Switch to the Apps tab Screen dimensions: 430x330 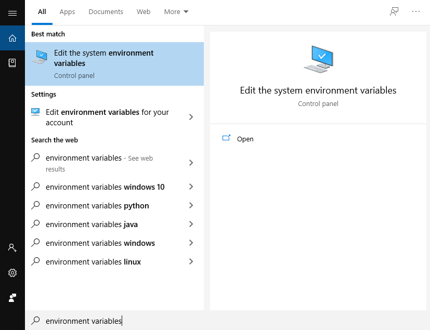point(67,11)
